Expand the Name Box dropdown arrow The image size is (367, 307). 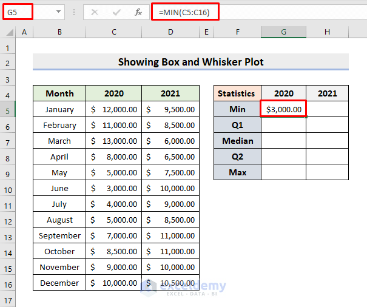58,12
